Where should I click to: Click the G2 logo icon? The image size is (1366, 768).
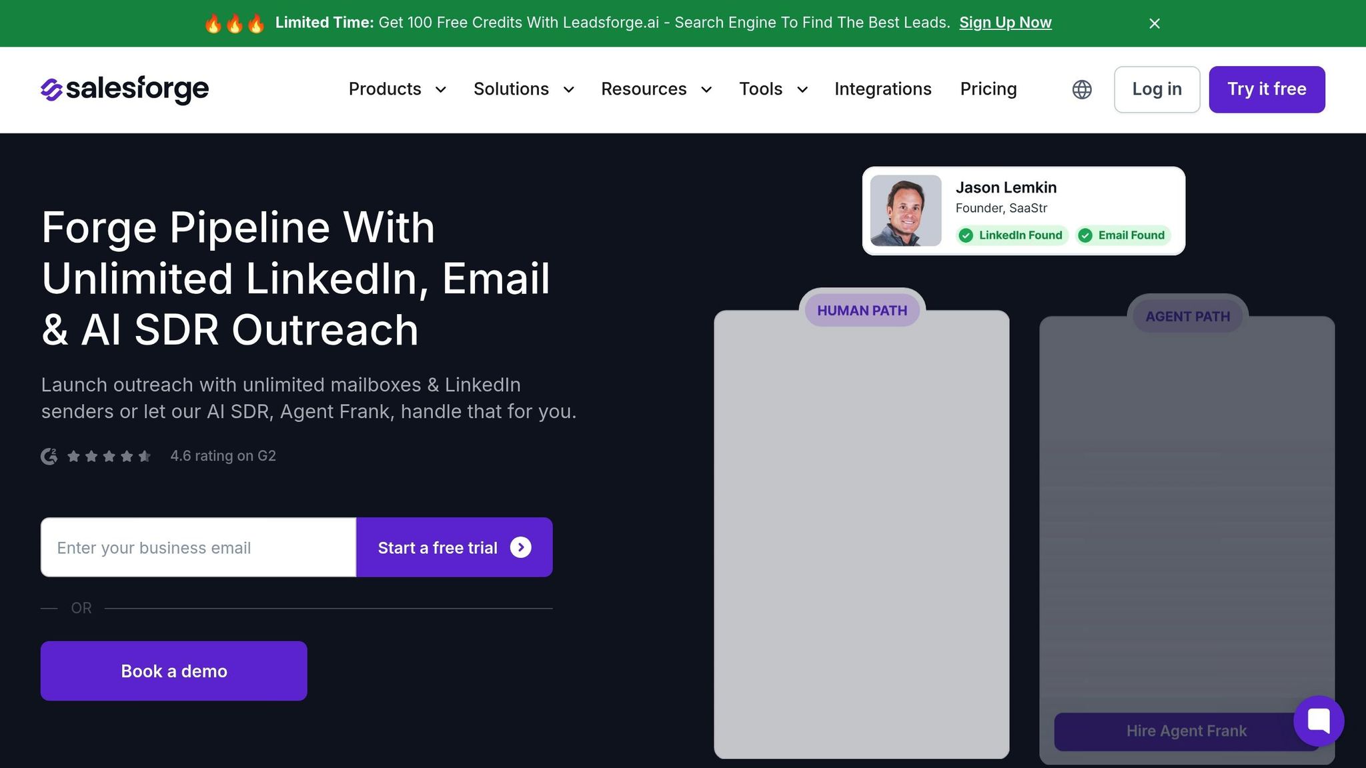49,456
